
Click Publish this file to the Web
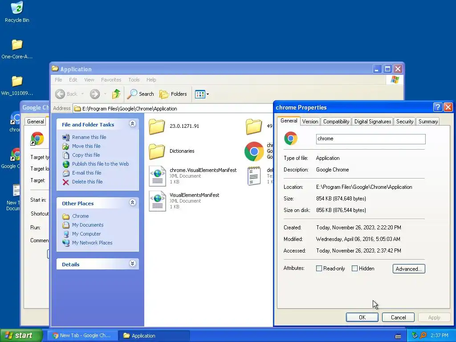[x=100, y=164]
